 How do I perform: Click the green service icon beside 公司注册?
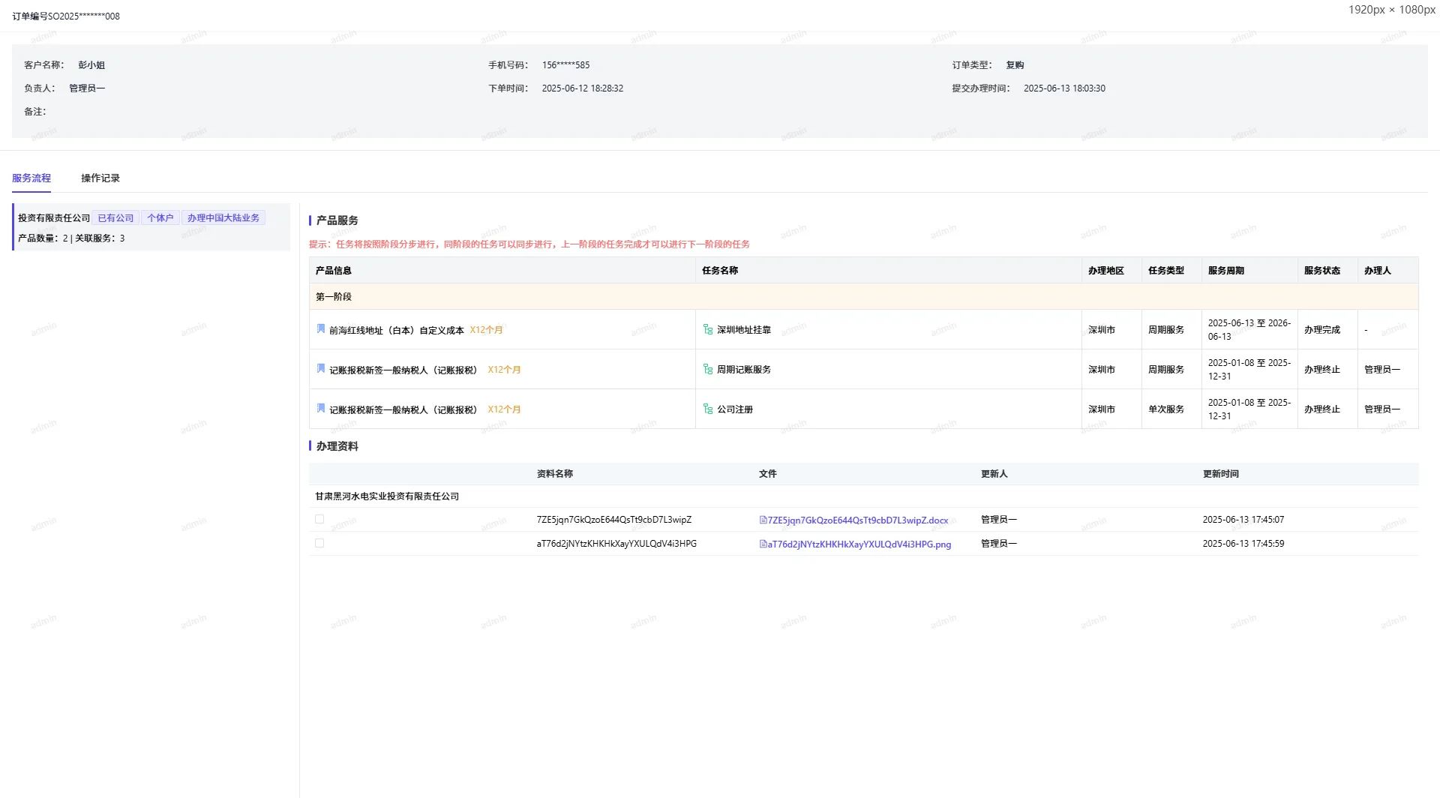(707, 408)
